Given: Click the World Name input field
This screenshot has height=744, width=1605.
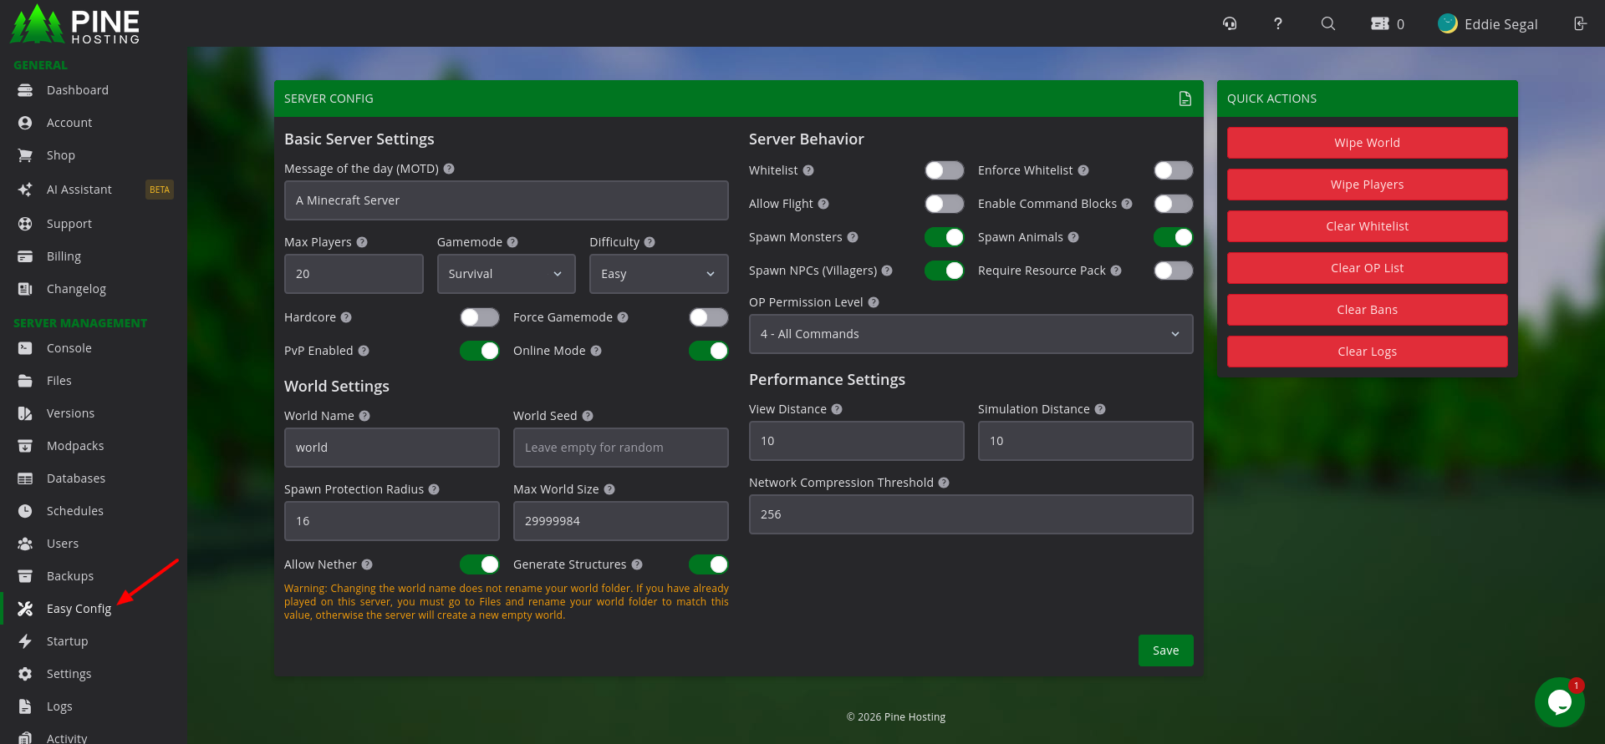Looking at the screenshot, I should pyautogui.click(x=392, y=448).
